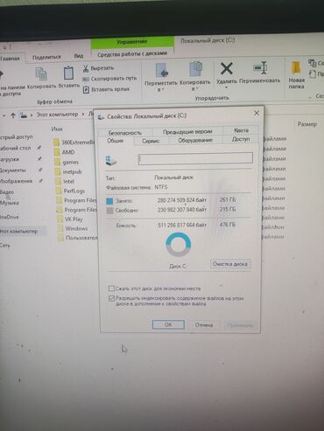Image resolution: width=324 pixels, height=431 pixels.
Task: Click the Delete (Удалить) X icon
Action: (x=226, y=69)
